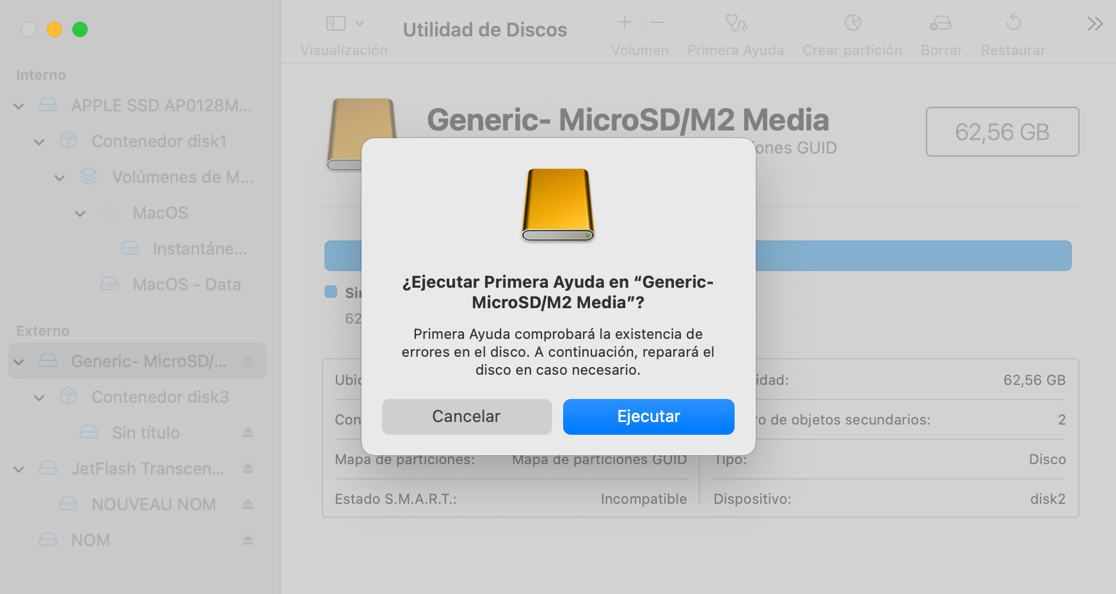Eject the NOUVEAU NOM volume
The width and height of the screenshot is (1116, 594).
[248, 504]
